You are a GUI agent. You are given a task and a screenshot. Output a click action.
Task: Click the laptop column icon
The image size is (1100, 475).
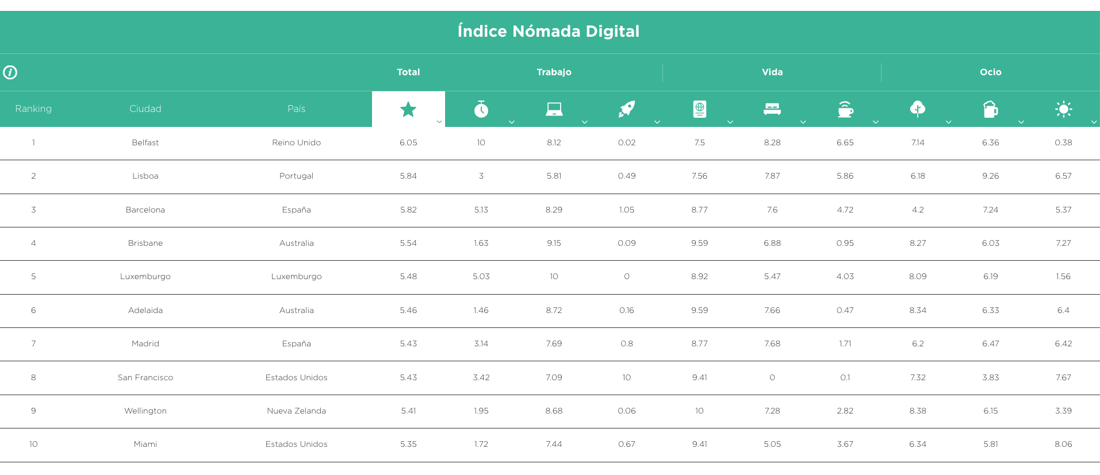(x=554, y=109)
